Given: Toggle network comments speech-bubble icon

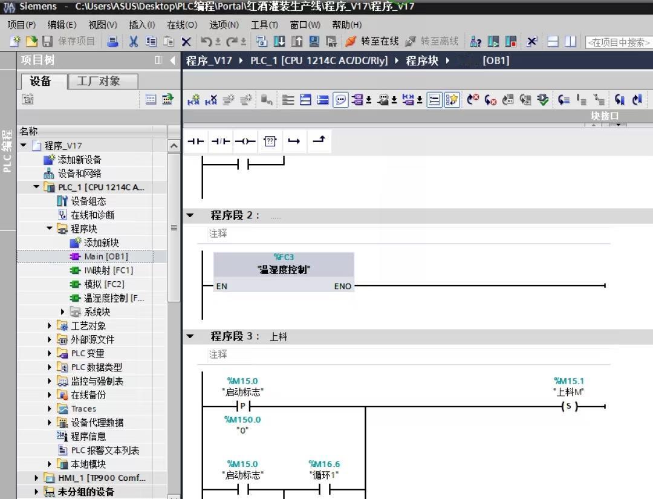Looking at the screenshot, I should pyautogui.click(x=340, y=100).
